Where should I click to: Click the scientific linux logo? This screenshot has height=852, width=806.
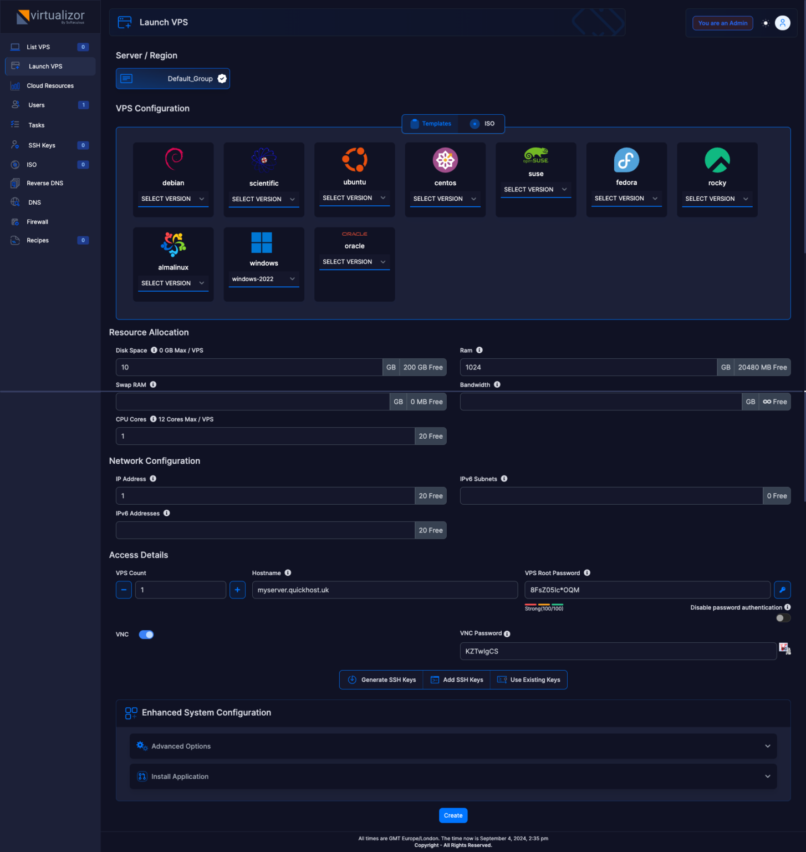click(264, 160)
